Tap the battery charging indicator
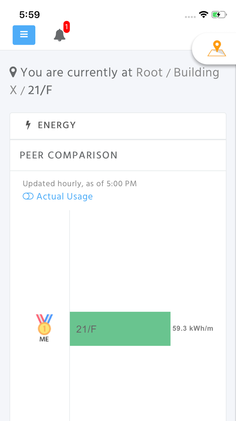236x421 pixels. (218, 15)
